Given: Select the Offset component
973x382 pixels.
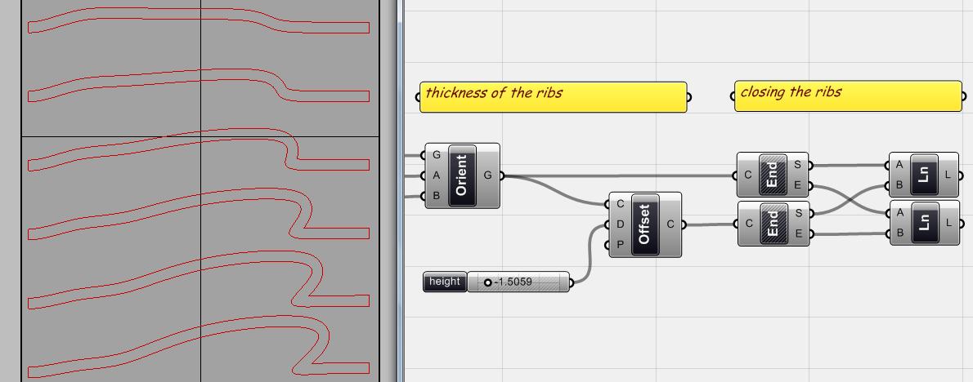Looking at the screenshot, I should click(645, 224).
